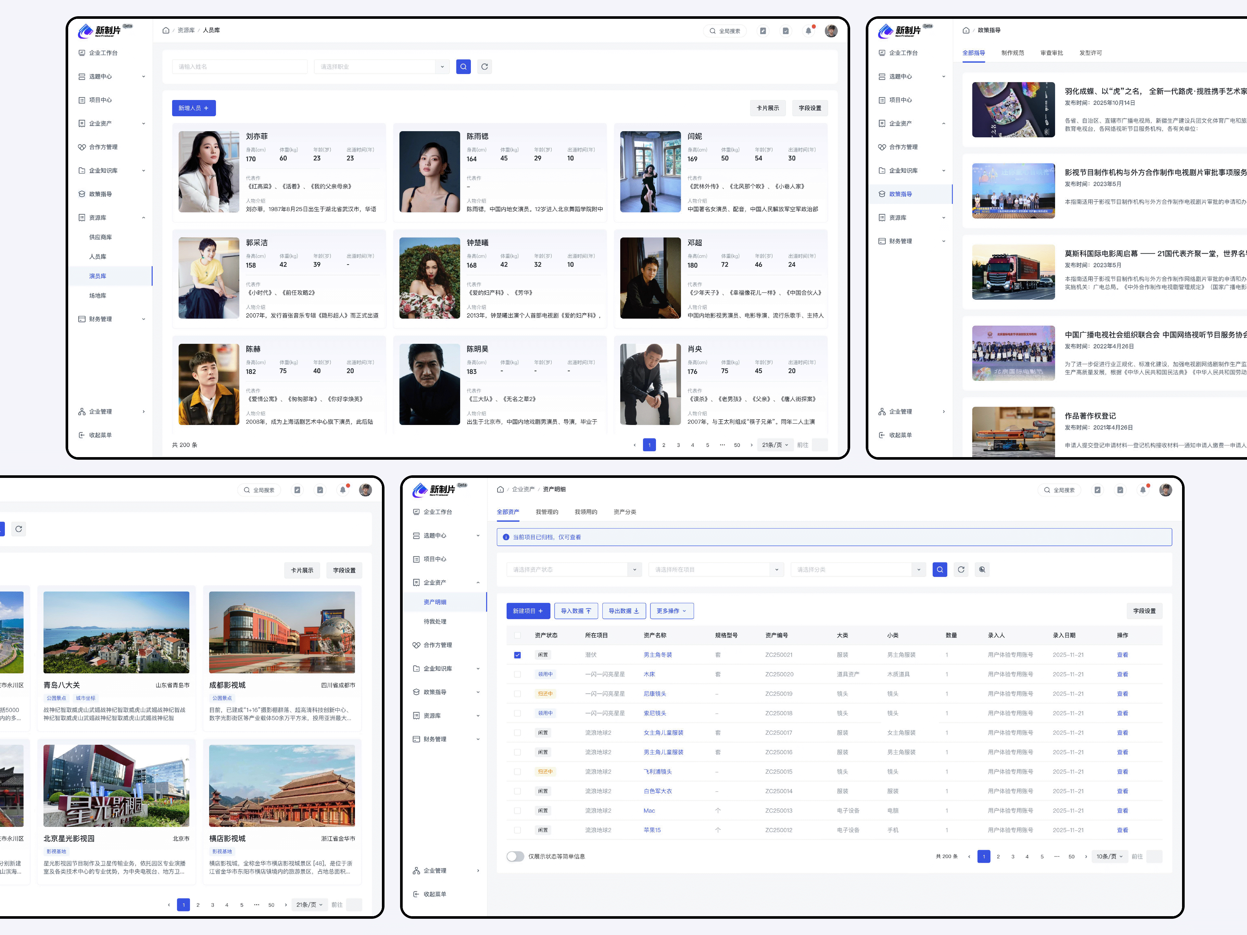Click the 横店影视城 location image
The height and width of the screenshot is (935, 1247).
coord(282,786)
